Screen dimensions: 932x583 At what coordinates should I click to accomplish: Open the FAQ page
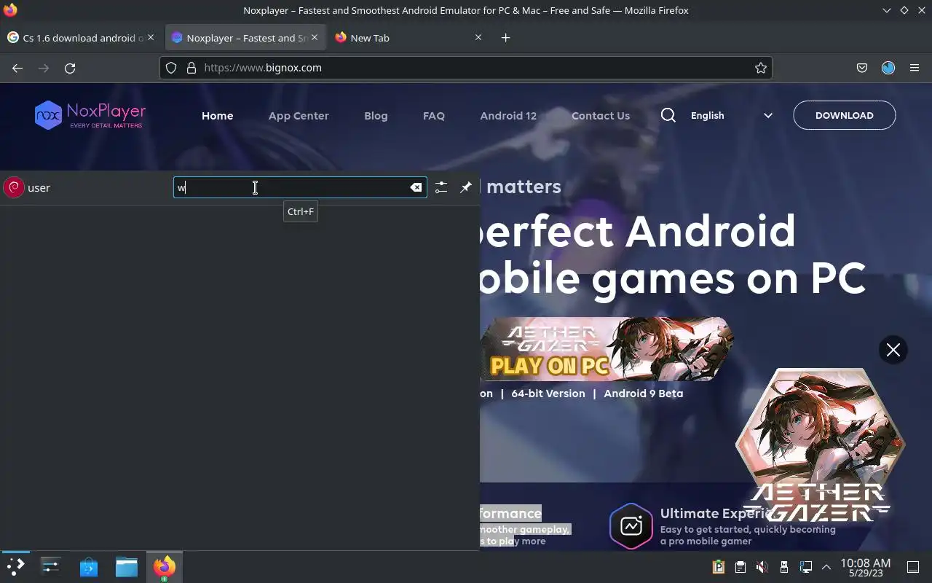(x=434, y=116)
